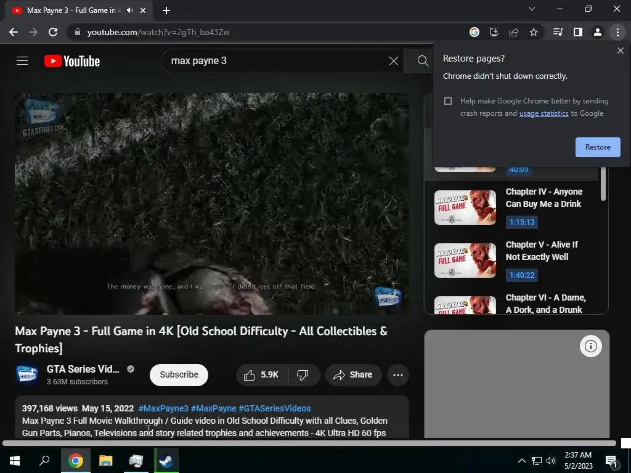Open the Windows Start menu
The image size is (631, 473).
15,461
